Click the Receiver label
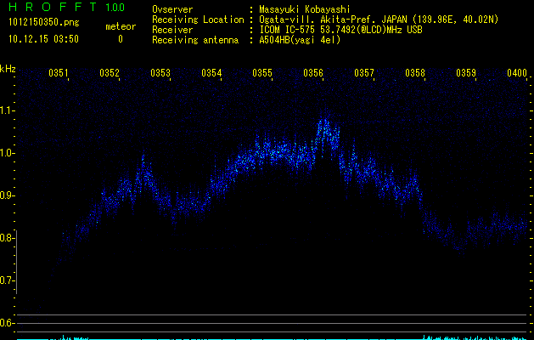534x340 pixels. [x=172, y=30]
